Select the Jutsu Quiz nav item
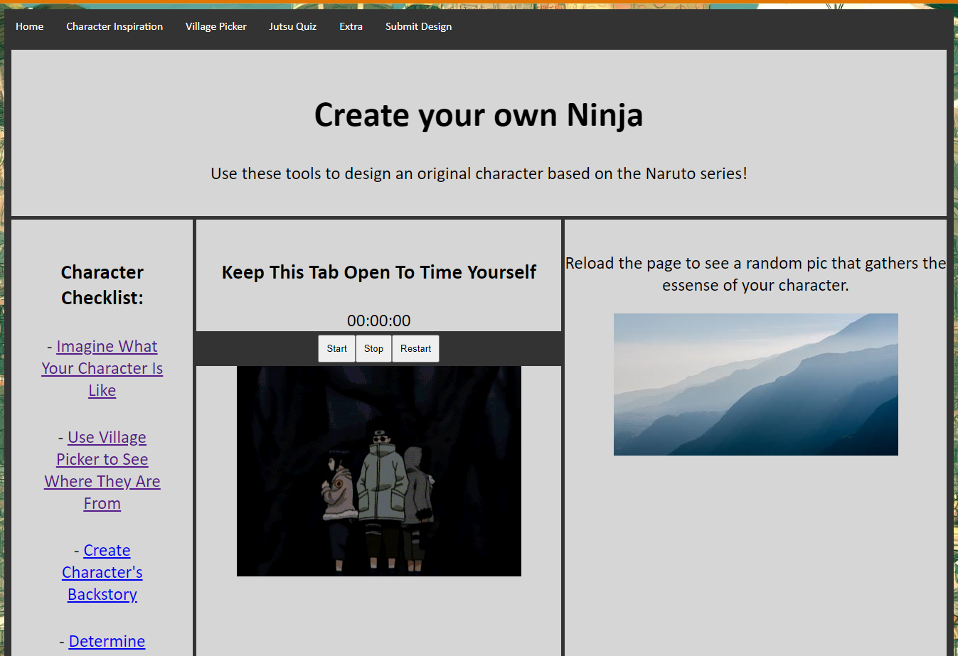 (x=292, y=26)
